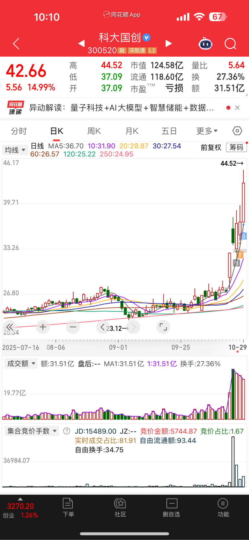Tap the T marker on chart
249x540 pixels.
click(240, 255)
